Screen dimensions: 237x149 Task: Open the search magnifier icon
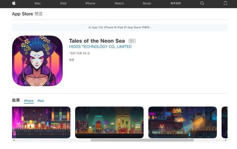[x=202, y=3]
